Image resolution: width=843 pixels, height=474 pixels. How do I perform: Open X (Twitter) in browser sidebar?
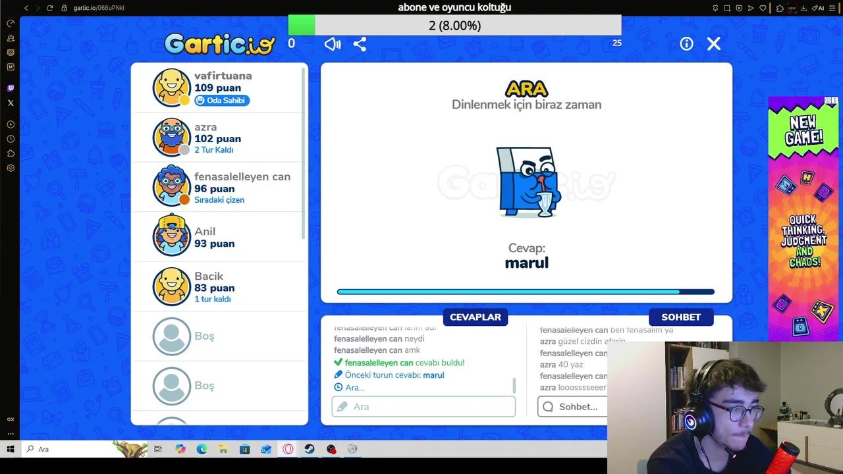pyautogui.click(x=11, y=103)
